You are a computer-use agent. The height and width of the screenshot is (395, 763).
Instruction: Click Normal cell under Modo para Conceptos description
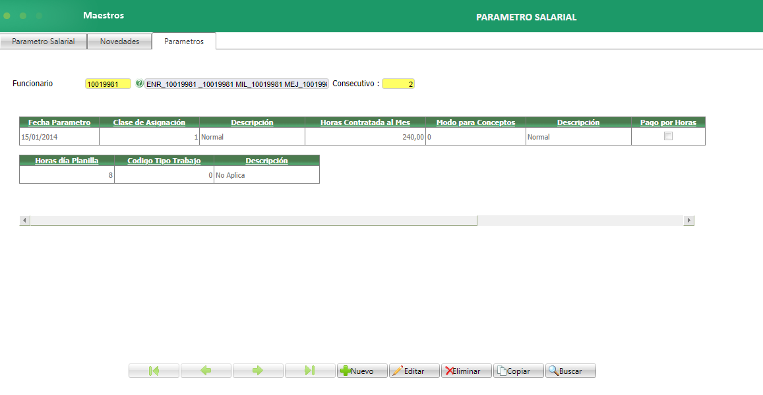[x=578, y=136]
